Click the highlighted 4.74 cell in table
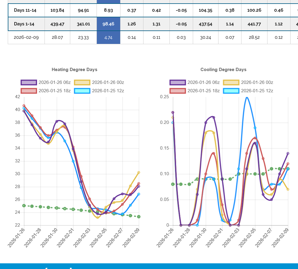This screenshot has height=269, width=298. [108, 37]
